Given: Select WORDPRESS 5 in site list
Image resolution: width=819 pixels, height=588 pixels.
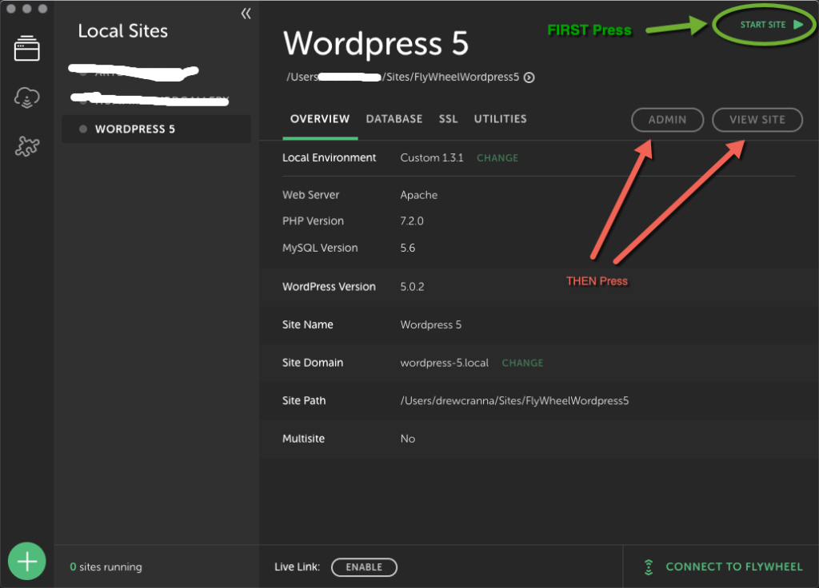Looking at the screenshot, I should tap(156, 129).
